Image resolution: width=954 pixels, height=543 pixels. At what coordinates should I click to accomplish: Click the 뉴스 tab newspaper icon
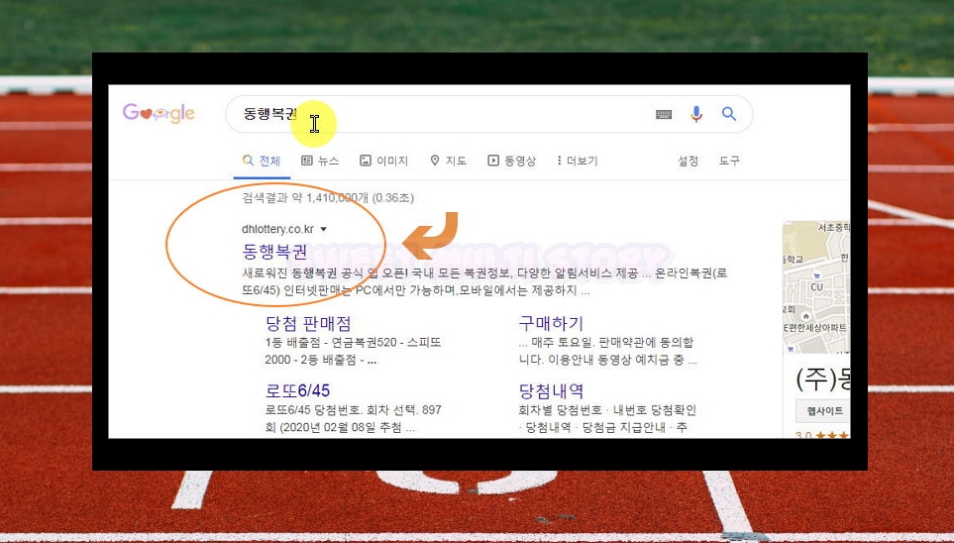[x=307, y=161]
